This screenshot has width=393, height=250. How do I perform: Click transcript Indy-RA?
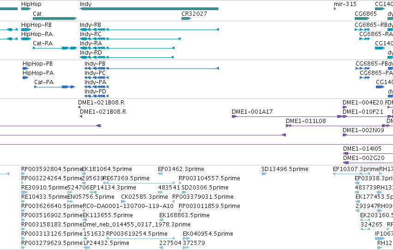[91, 43]
